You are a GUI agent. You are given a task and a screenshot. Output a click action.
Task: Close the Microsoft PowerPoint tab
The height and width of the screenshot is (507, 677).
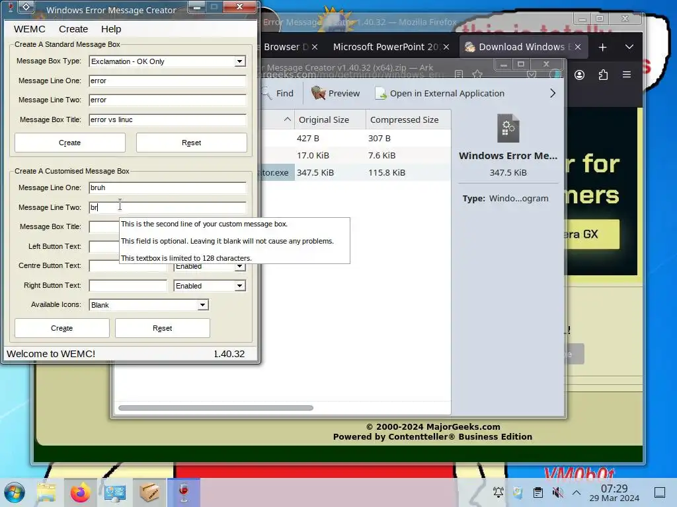446,47
